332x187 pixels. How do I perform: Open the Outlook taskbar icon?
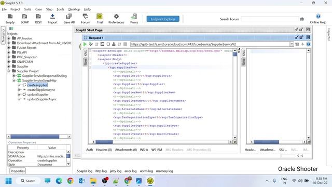(82, 181)
